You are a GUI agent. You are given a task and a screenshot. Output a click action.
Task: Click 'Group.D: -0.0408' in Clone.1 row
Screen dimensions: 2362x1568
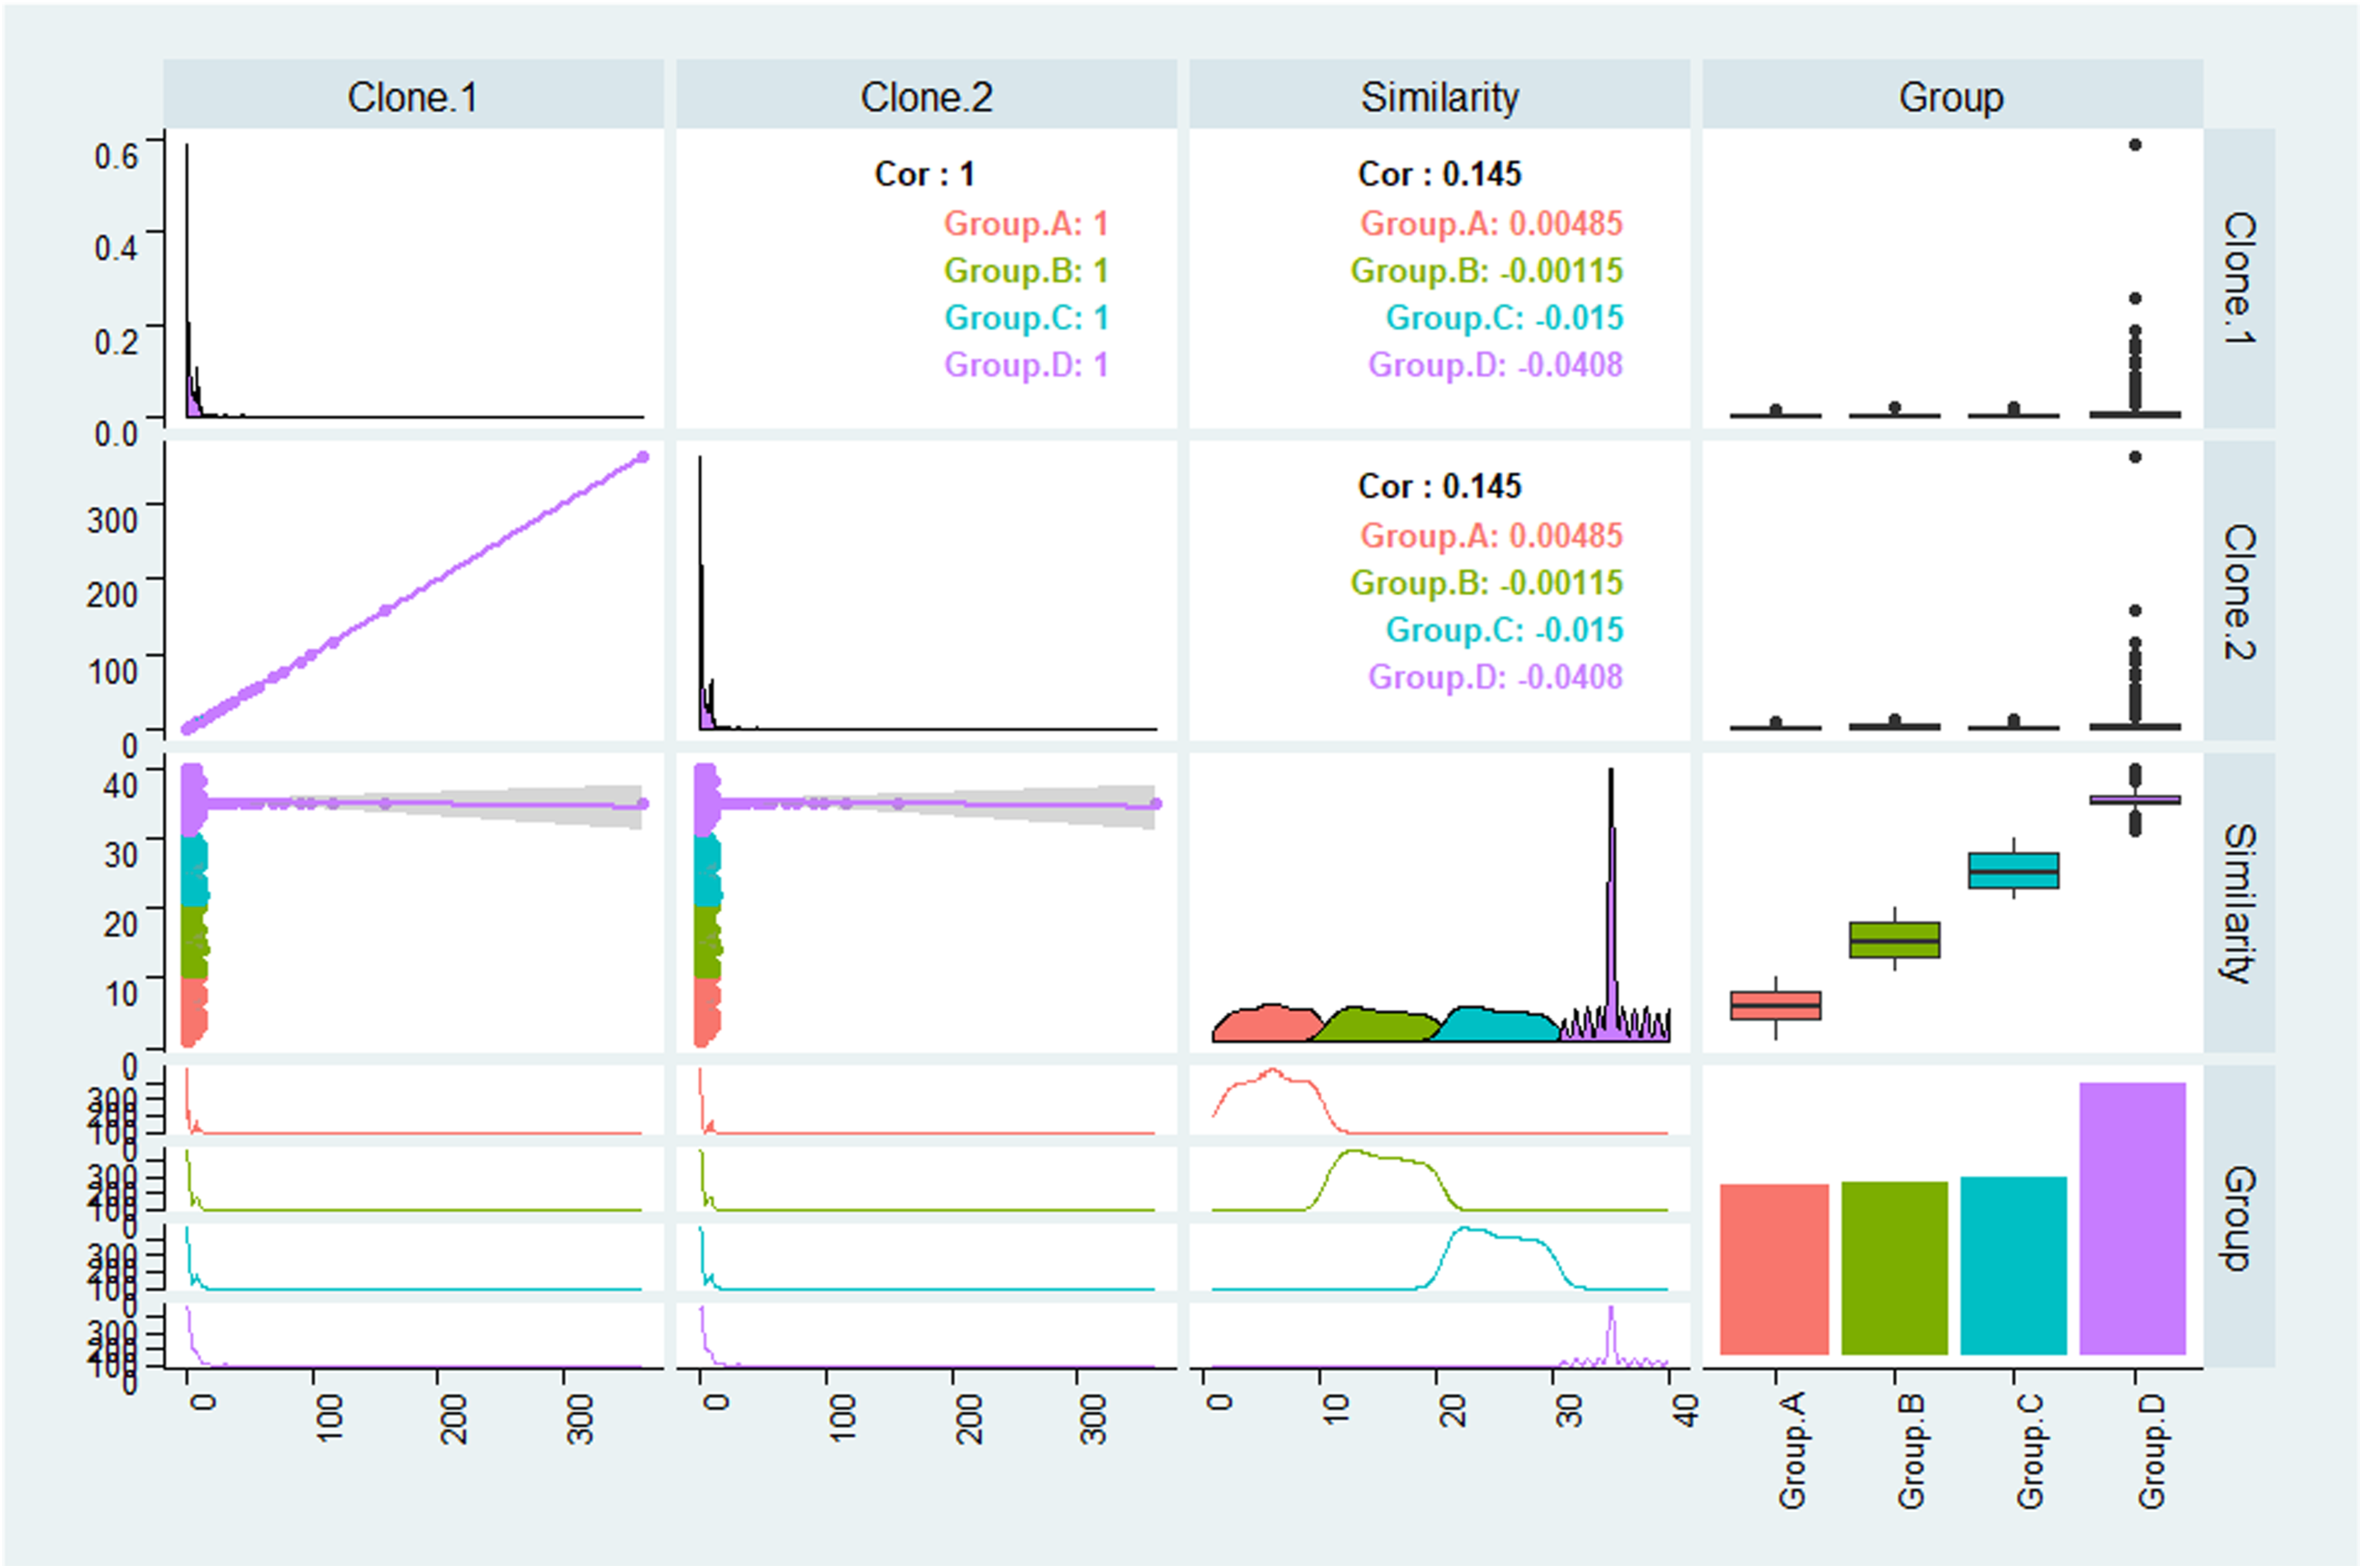point(1496,364)
